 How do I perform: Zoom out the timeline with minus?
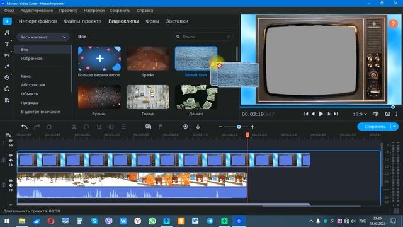[220, 127]
